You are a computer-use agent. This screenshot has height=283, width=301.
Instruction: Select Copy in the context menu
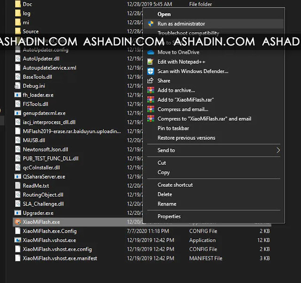coord(164,172)
